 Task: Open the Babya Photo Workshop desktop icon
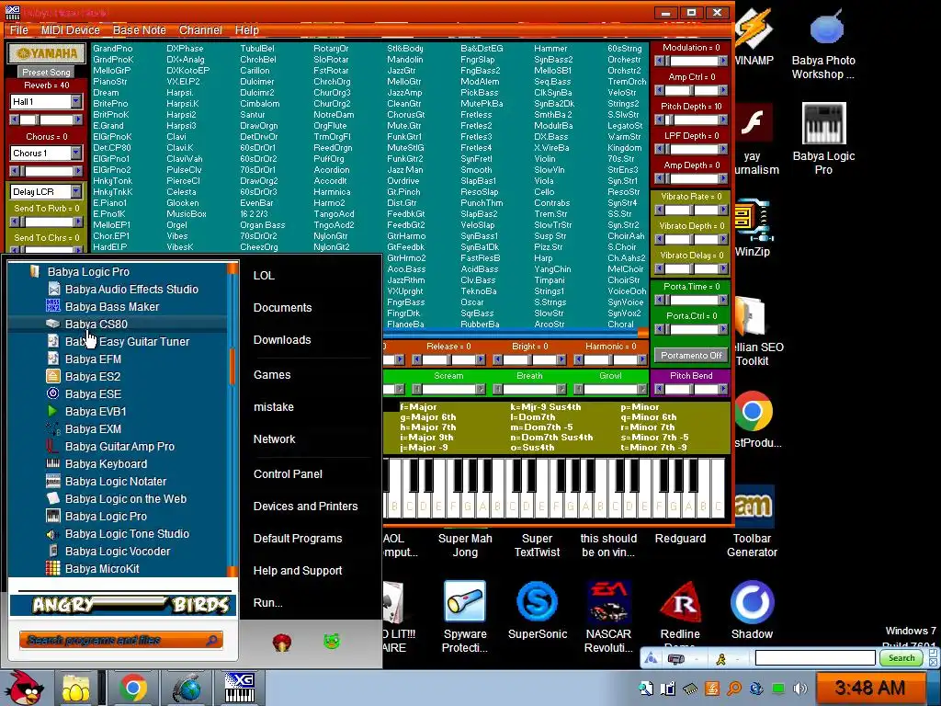pyautogui.click(x=823, y=45)
